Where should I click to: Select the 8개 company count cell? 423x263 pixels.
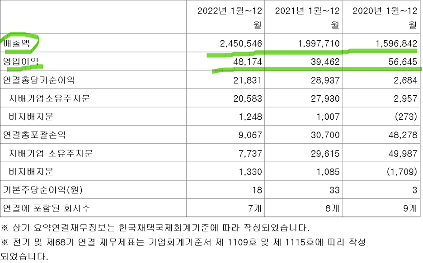[x=333, y=208]
